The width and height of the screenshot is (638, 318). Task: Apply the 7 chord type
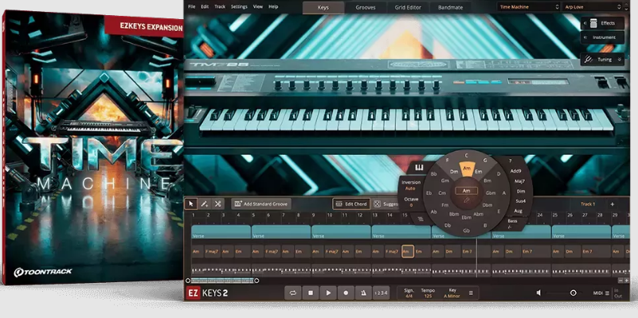point(511,161)
